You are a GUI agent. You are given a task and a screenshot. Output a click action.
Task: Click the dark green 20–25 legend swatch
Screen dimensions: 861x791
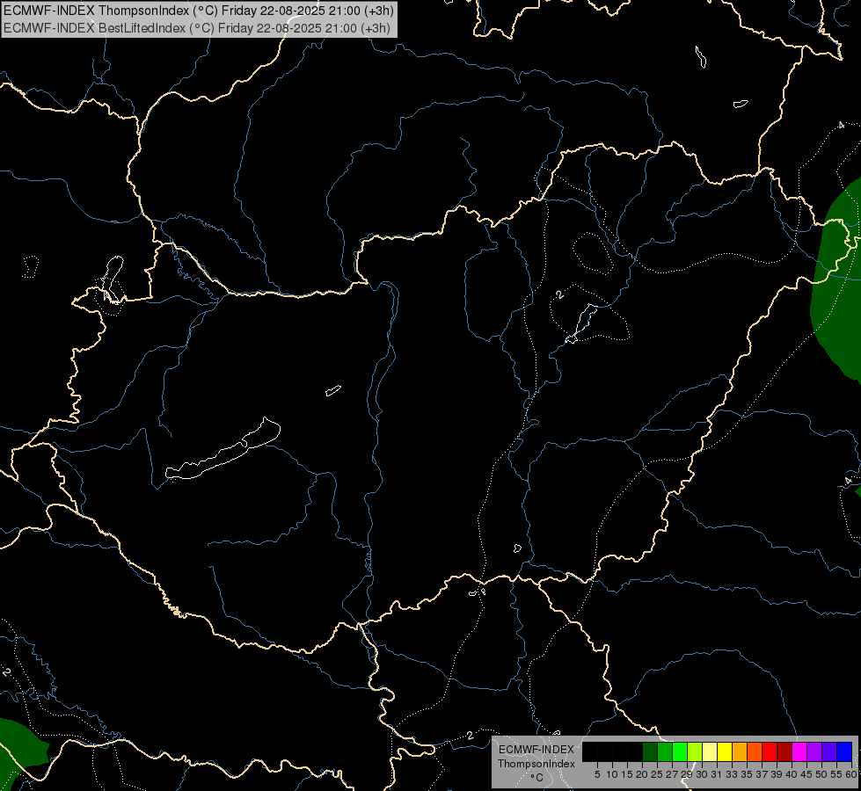point(650,752)
